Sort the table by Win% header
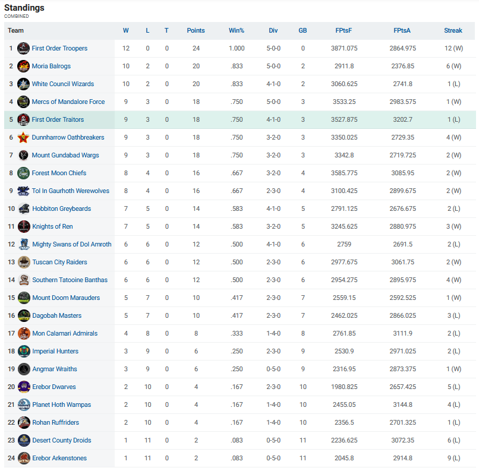This screenshot has height=471, width=479. click(237, 30)
